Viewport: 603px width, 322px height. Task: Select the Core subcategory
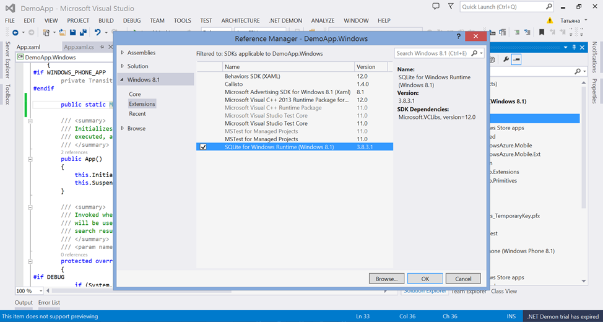pyautogui.click(x=135, y=94)
